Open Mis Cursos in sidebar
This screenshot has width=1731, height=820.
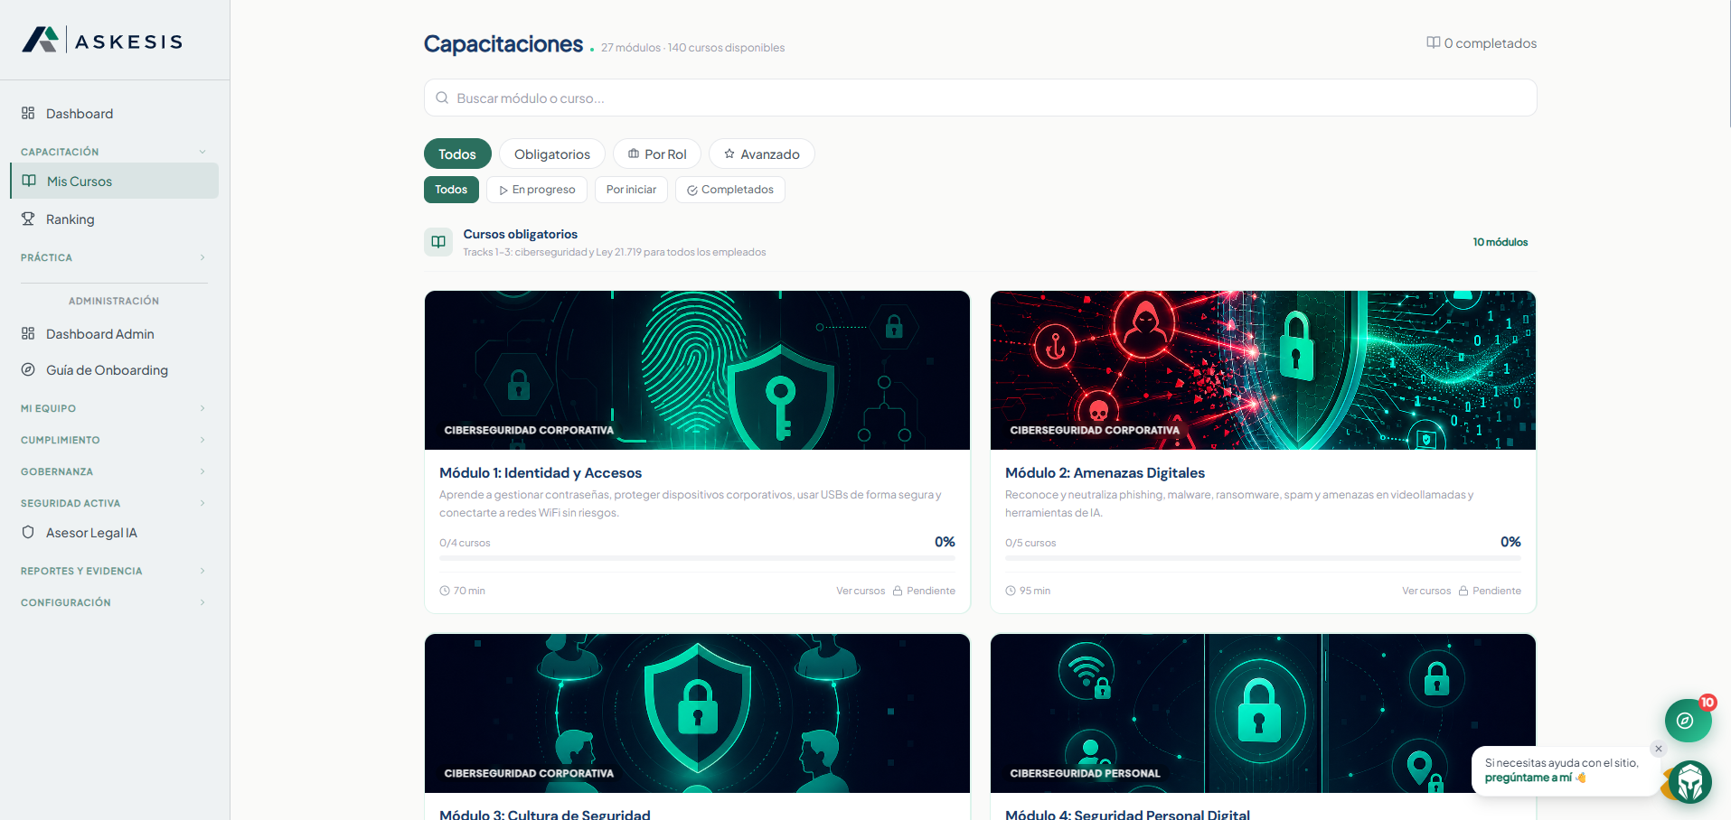[114, 181]
